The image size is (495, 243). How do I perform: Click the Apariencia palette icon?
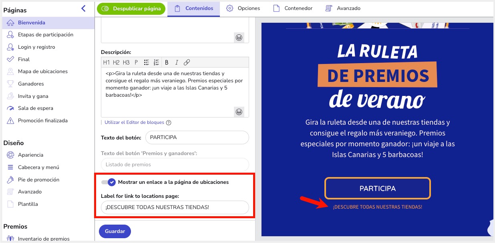pos(10,155)
